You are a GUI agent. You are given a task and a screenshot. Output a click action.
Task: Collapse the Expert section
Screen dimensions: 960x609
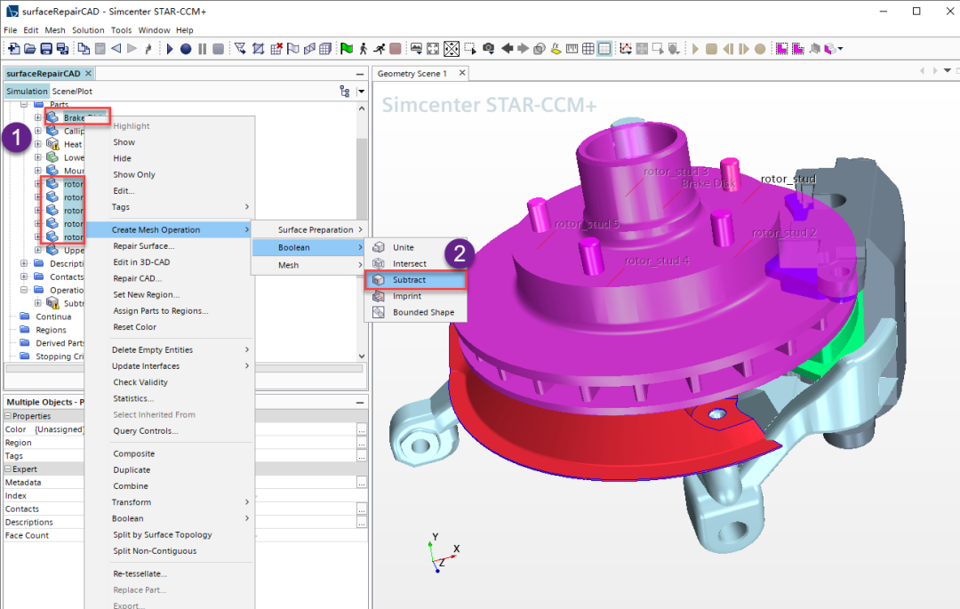(8, 469)
